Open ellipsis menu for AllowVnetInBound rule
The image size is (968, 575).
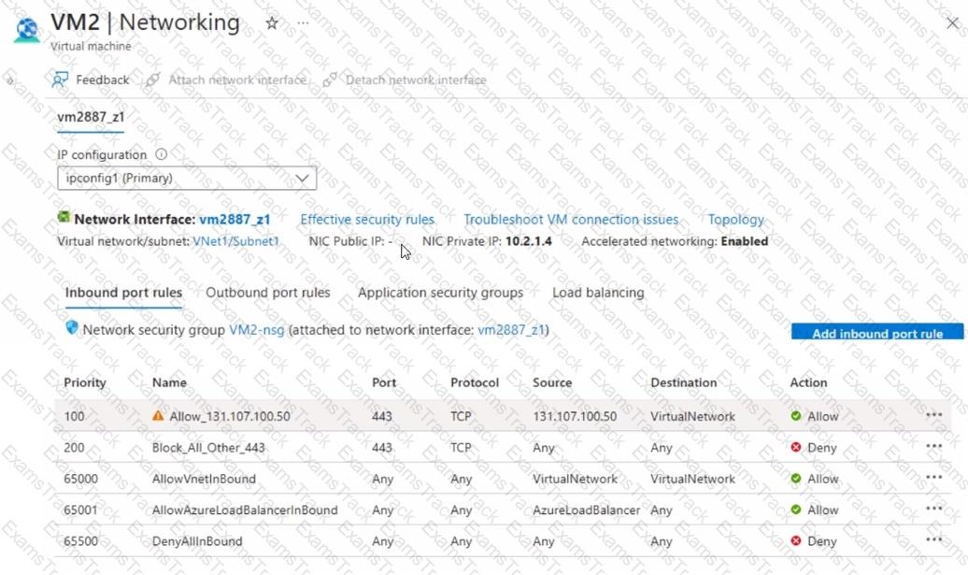(934, 478)
